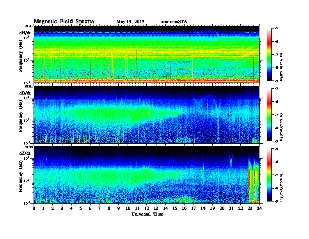
Task: Click the "3" tick on Universal Time axis
Action: pos(62,208)
